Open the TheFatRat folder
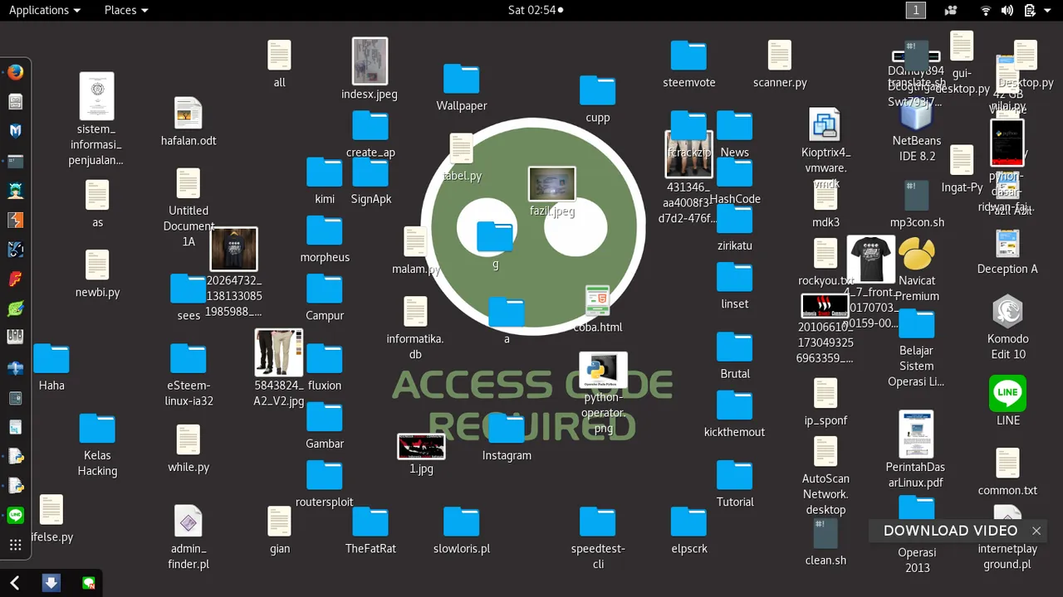This screenshot has height=597, width=1063. [370, 522]
